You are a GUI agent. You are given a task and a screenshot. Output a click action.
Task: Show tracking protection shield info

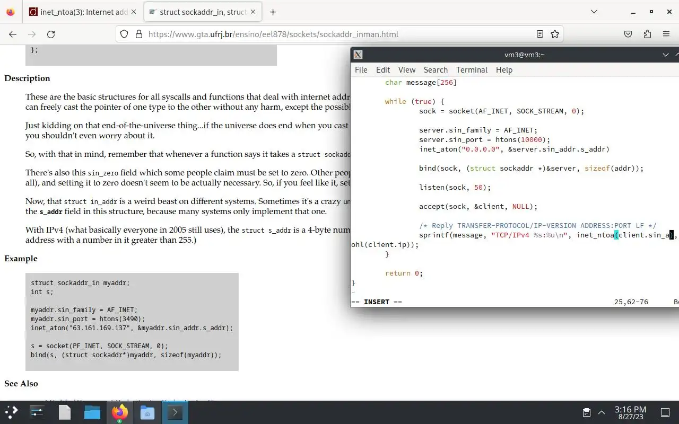(x=124, y=34)
